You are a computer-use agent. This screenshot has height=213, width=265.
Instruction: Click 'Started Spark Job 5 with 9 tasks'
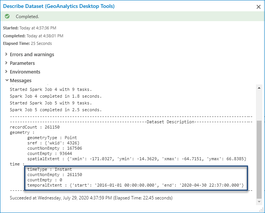coord(51,103)
